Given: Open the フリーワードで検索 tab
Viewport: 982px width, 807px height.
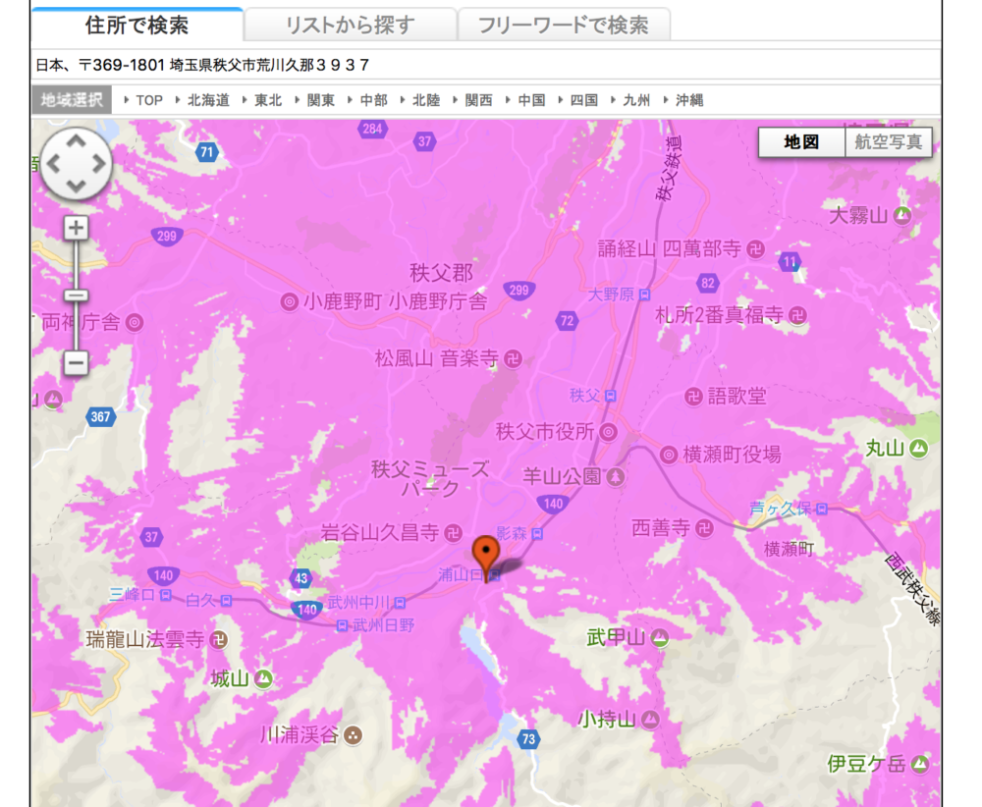Looking at the screenshot, I should coord(564,26).
